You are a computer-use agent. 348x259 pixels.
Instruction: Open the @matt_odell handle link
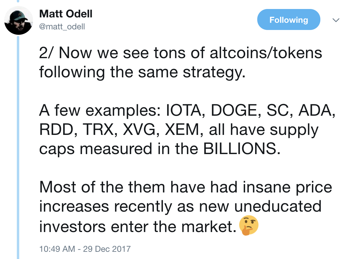(62, 27)
